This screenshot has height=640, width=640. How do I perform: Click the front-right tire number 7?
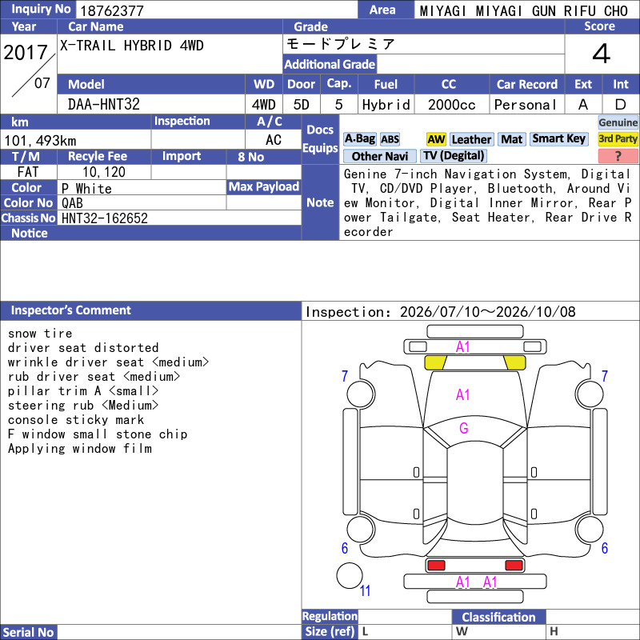pos(605,376)
